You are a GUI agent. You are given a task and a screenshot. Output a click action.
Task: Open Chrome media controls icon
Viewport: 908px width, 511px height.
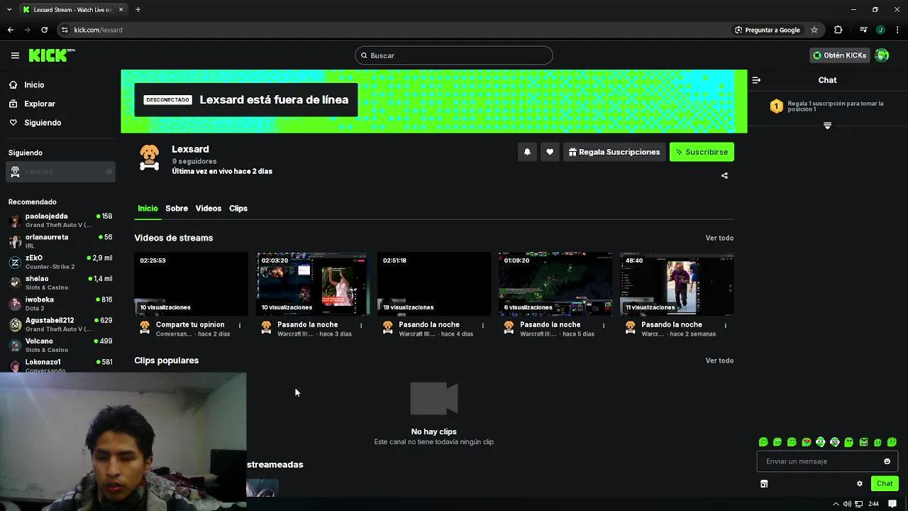click(863, 30)
